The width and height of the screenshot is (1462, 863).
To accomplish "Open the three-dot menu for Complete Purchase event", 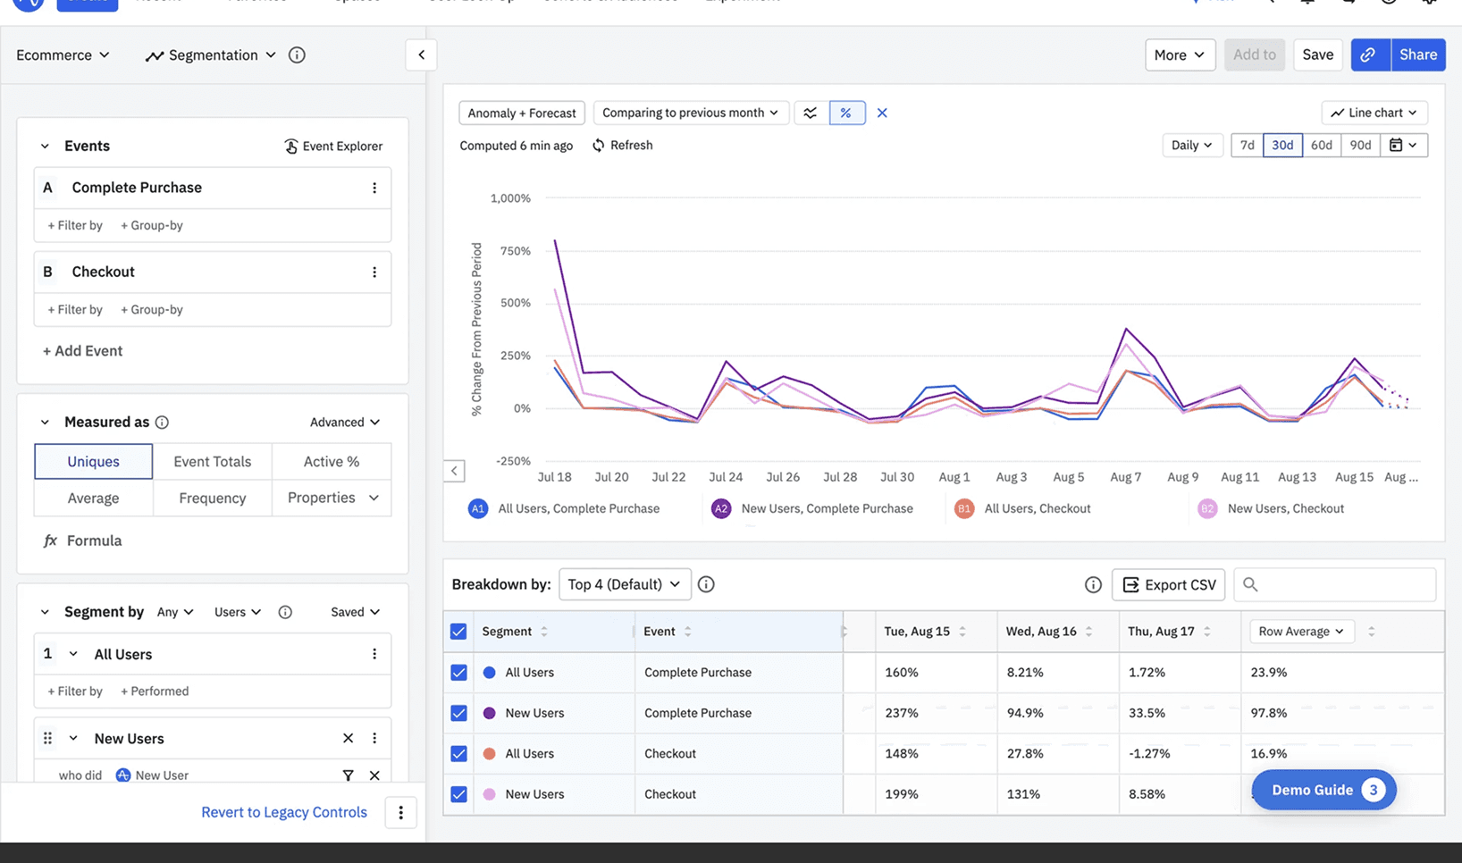I will coord(374,188).
